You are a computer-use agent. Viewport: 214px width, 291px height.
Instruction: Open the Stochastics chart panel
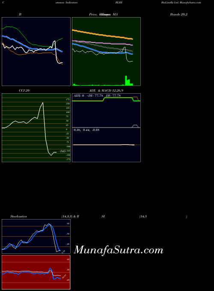(36, 236)
